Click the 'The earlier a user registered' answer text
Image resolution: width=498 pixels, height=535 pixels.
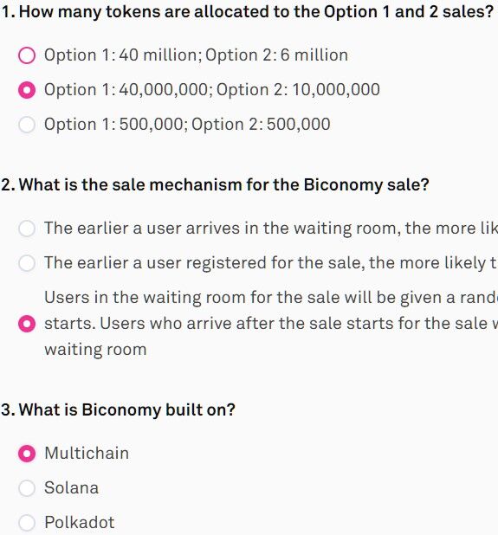click(271, 263)
